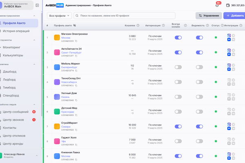Open the notifications bell
This screenshot has height=163, width=245.
click(217, 5)
